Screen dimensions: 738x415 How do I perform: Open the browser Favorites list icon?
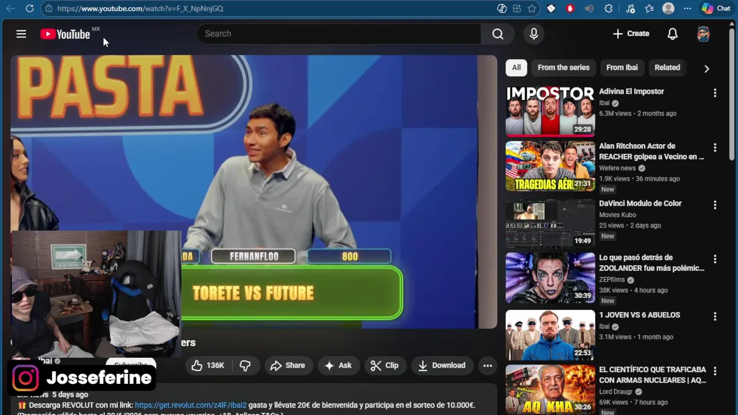650,9
